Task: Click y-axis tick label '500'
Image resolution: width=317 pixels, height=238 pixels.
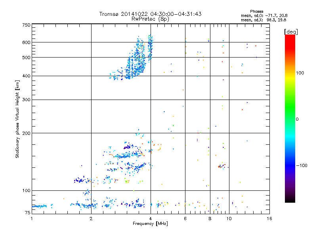Action: click(x=26, y=58)
